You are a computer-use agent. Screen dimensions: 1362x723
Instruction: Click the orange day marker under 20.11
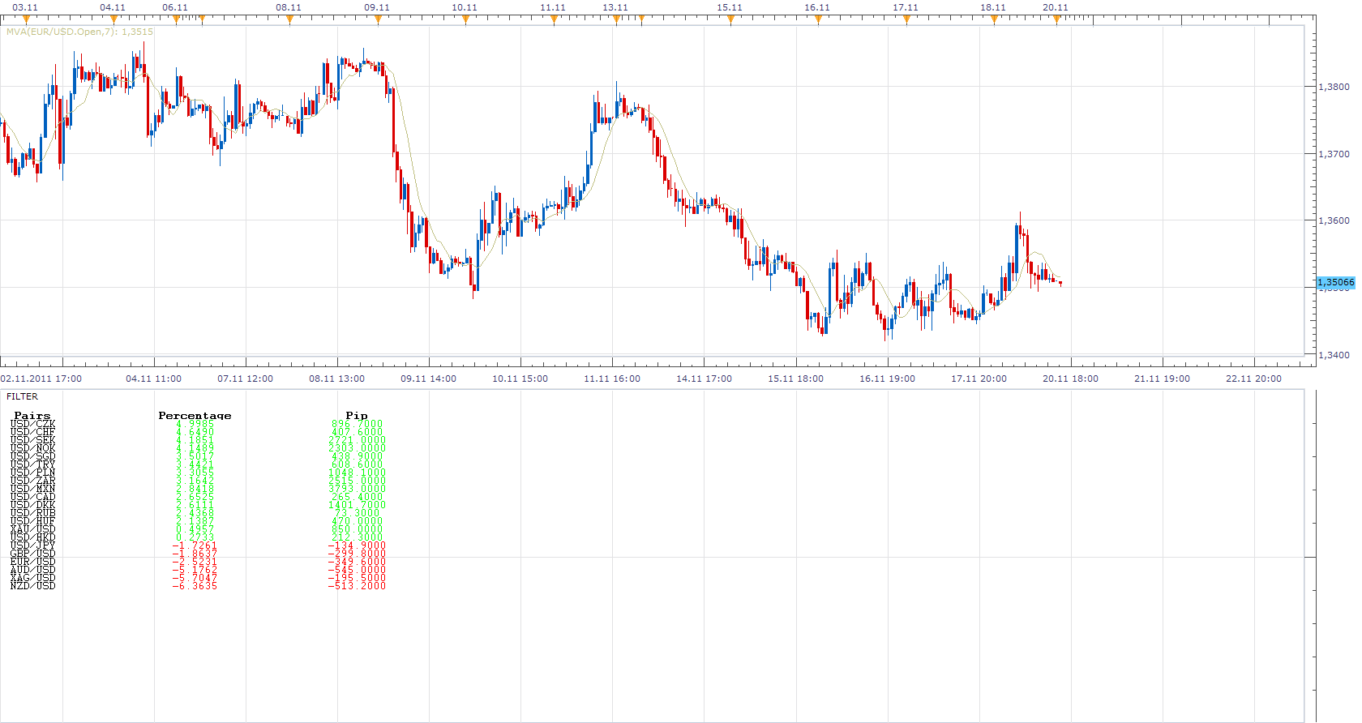tap(1056, 19)
